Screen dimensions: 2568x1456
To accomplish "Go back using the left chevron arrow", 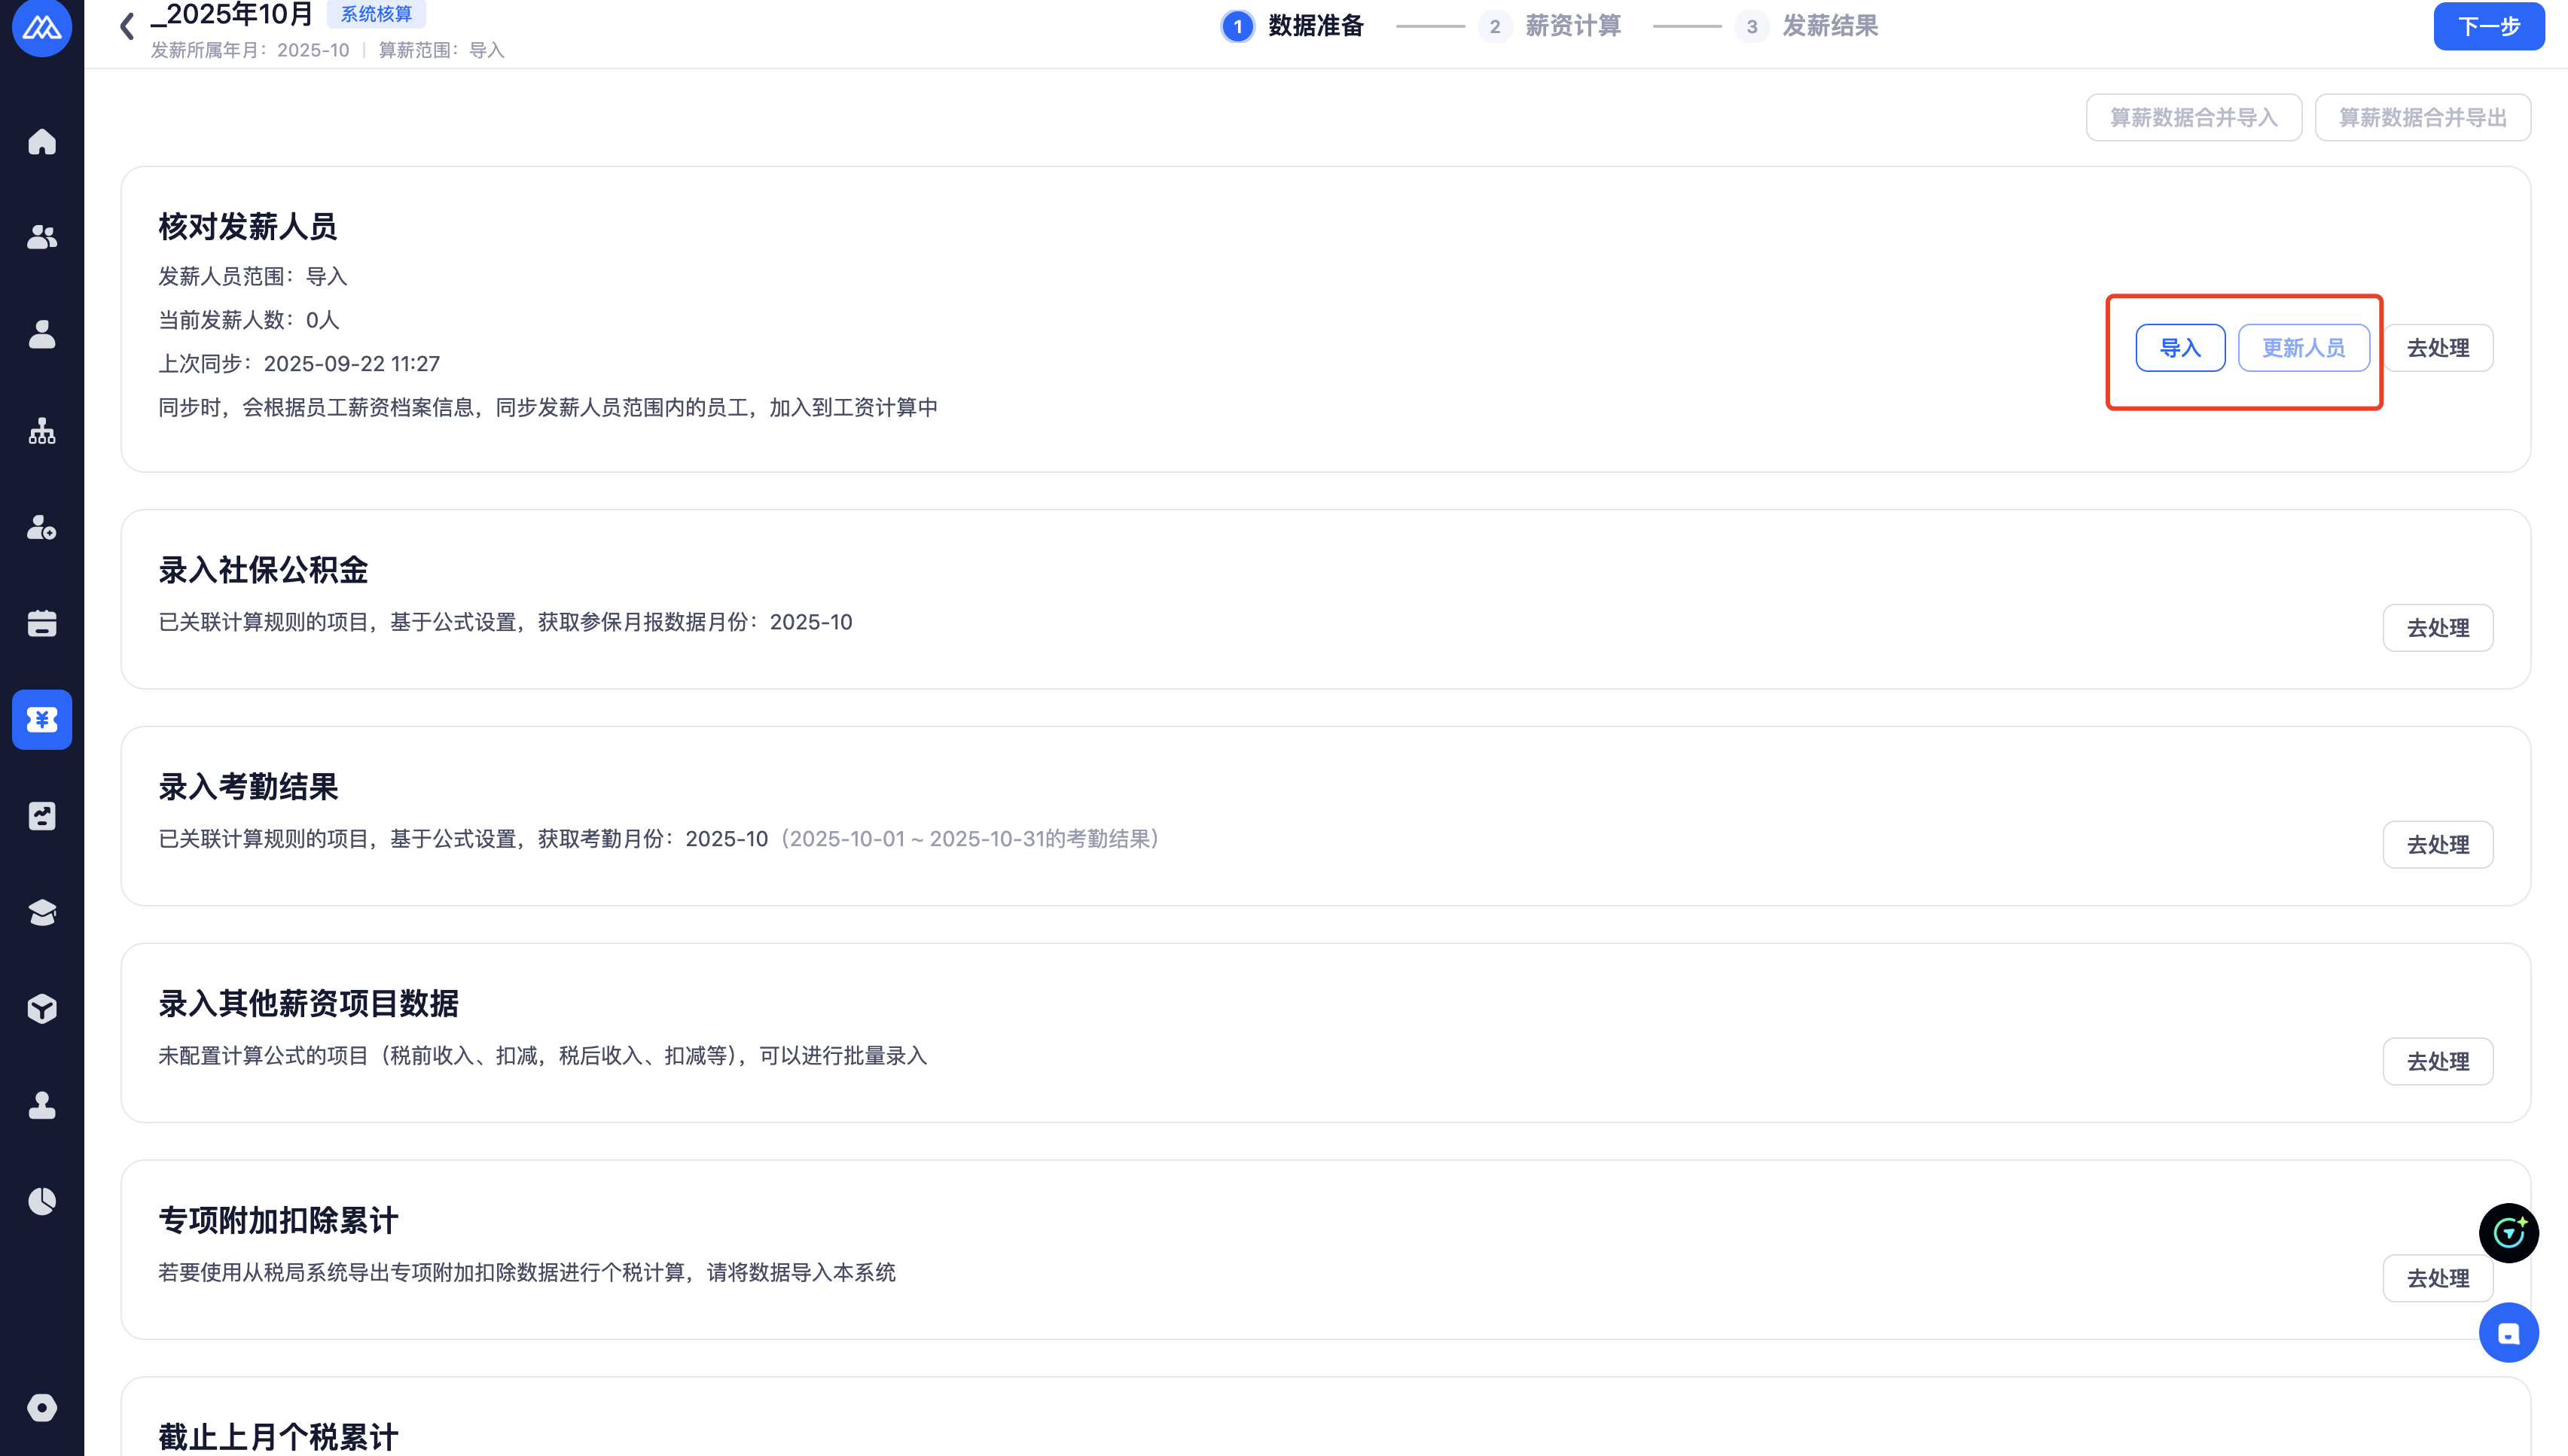I will click(x=127, y=26).
